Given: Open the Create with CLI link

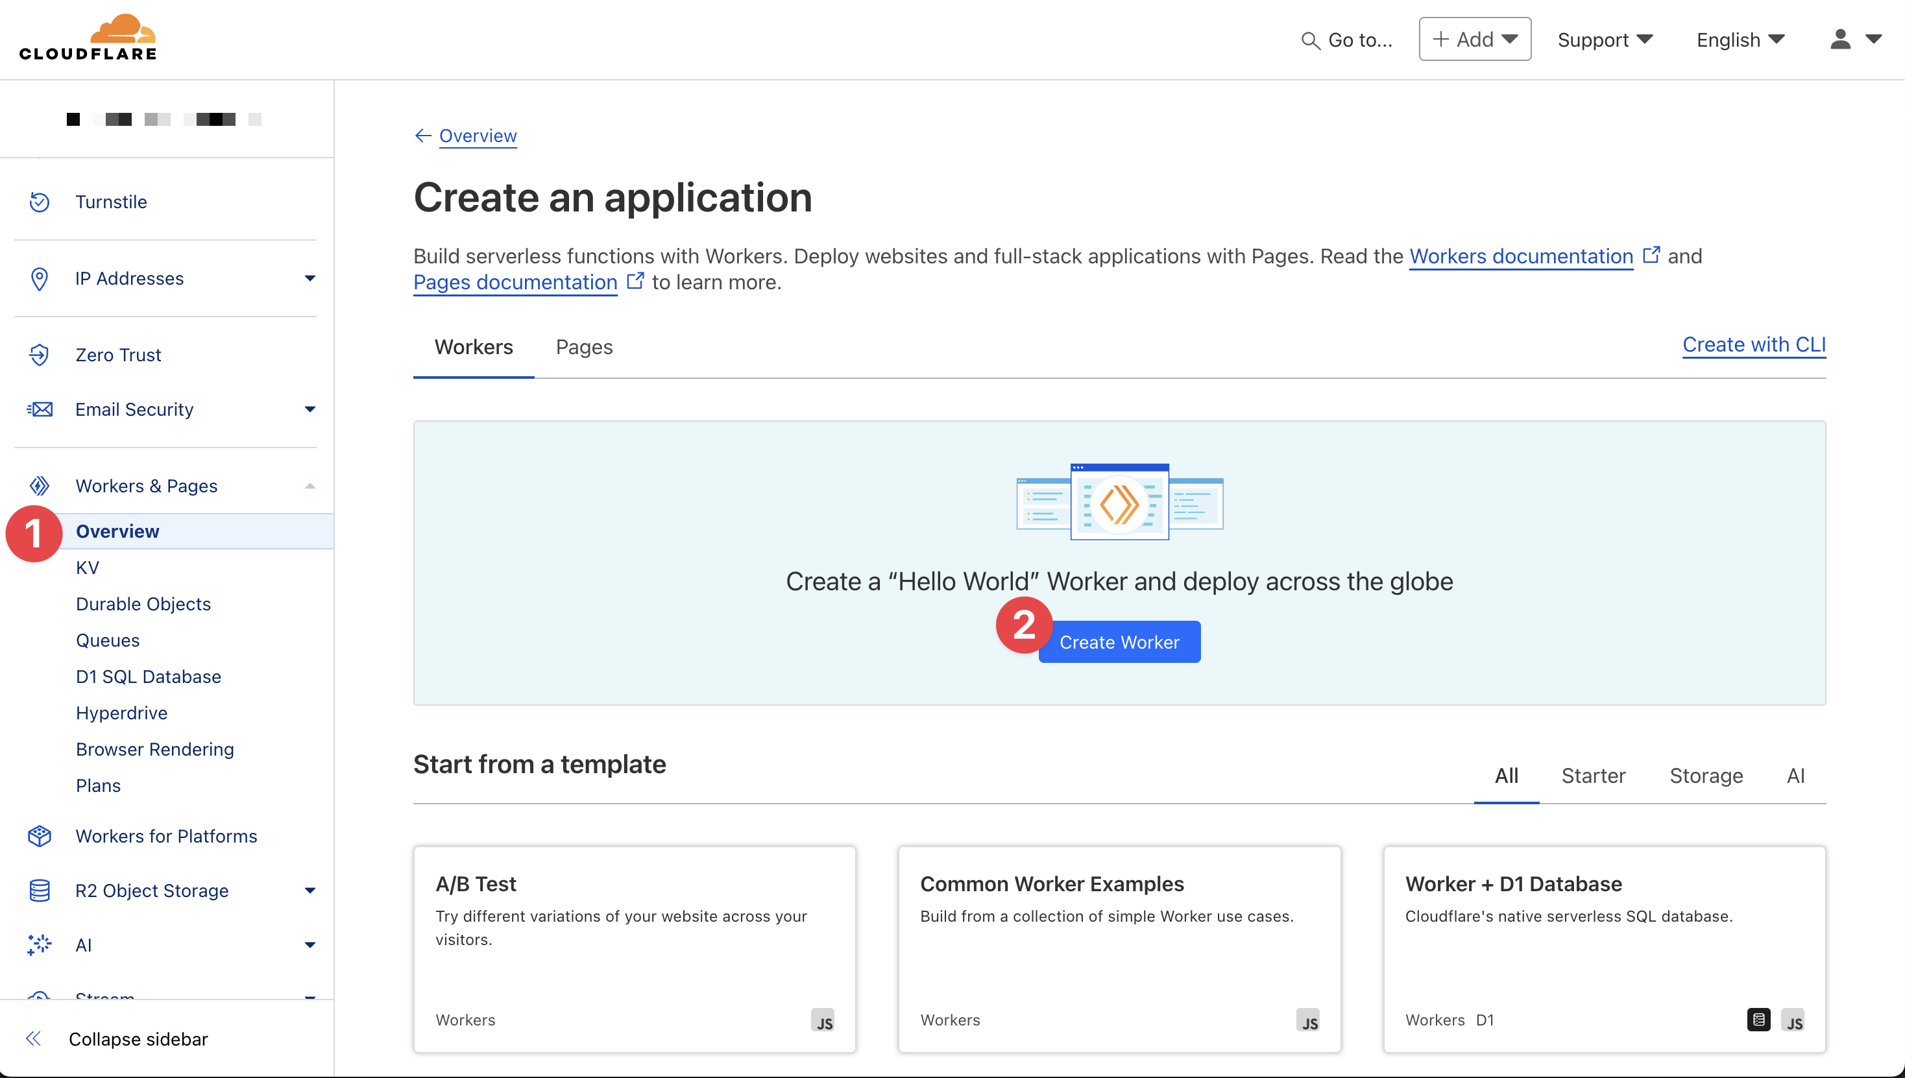Looking at the screenshot, I should pos(1753,345).
